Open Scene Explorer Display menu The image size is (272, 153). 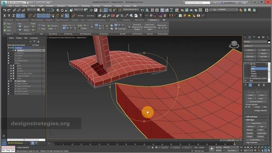click(x=19, y=38)
